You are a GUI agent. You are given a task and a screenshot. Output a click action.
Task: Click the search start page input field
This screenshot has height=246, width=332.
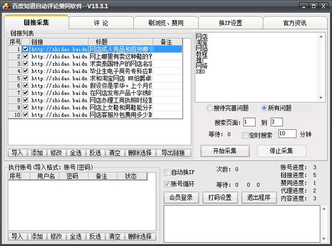250,122
